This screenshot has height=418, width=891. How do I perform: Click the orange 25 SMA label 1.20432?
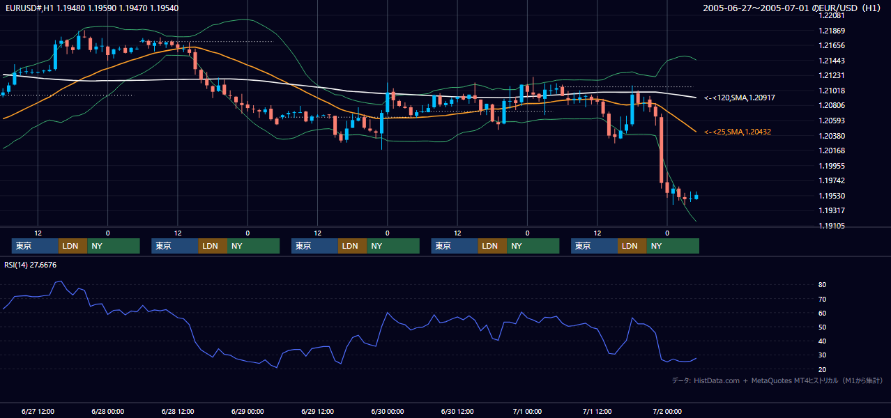[x=738, y=132]
